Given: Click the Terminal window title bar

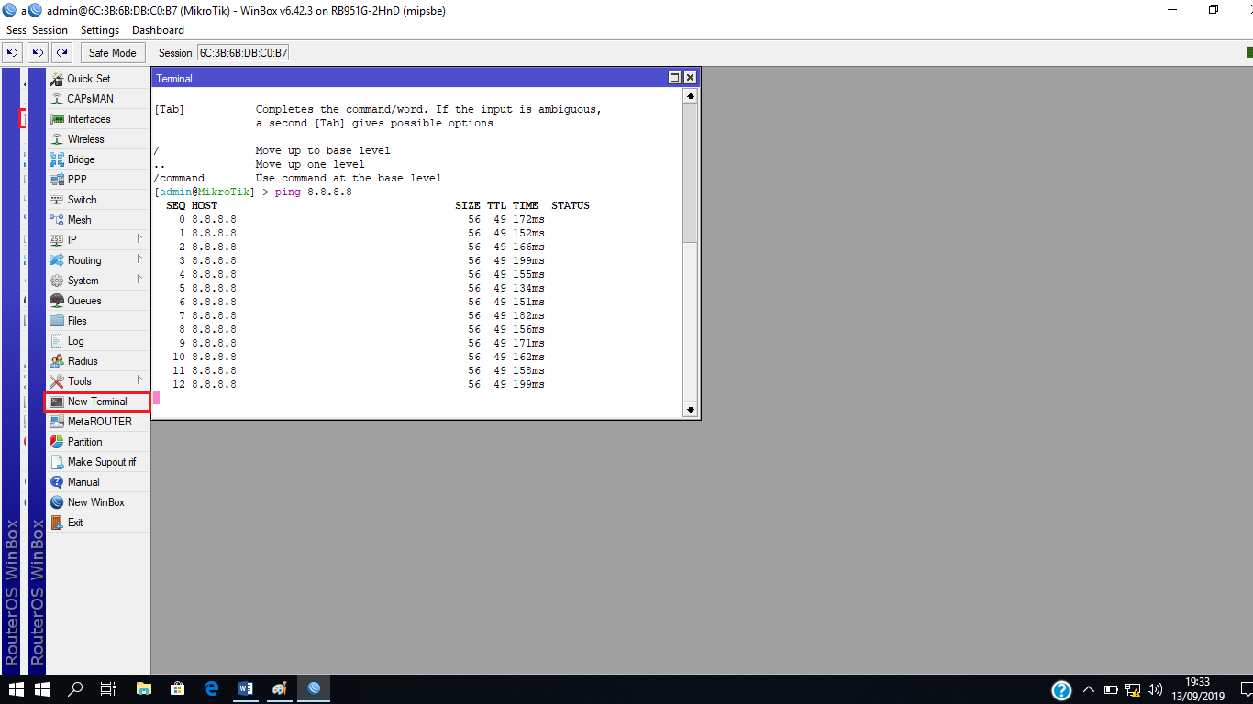Looking at the screenshot, I should [408, 78].
